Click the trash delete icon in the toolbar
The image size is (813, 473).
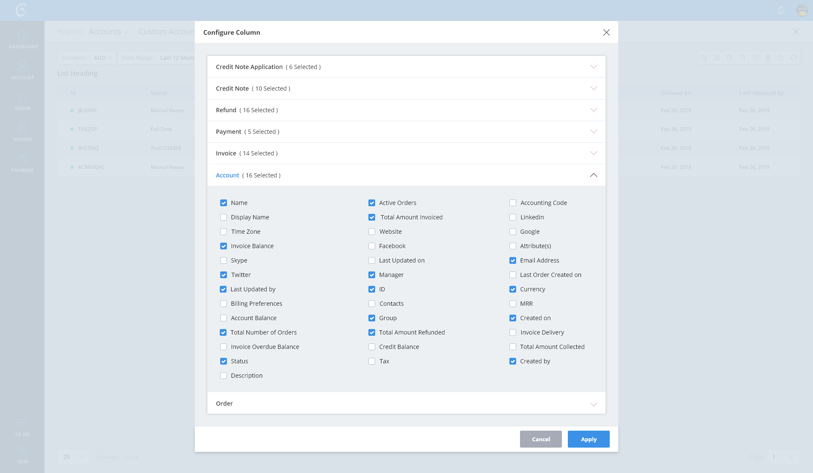[x=768, y=58]
